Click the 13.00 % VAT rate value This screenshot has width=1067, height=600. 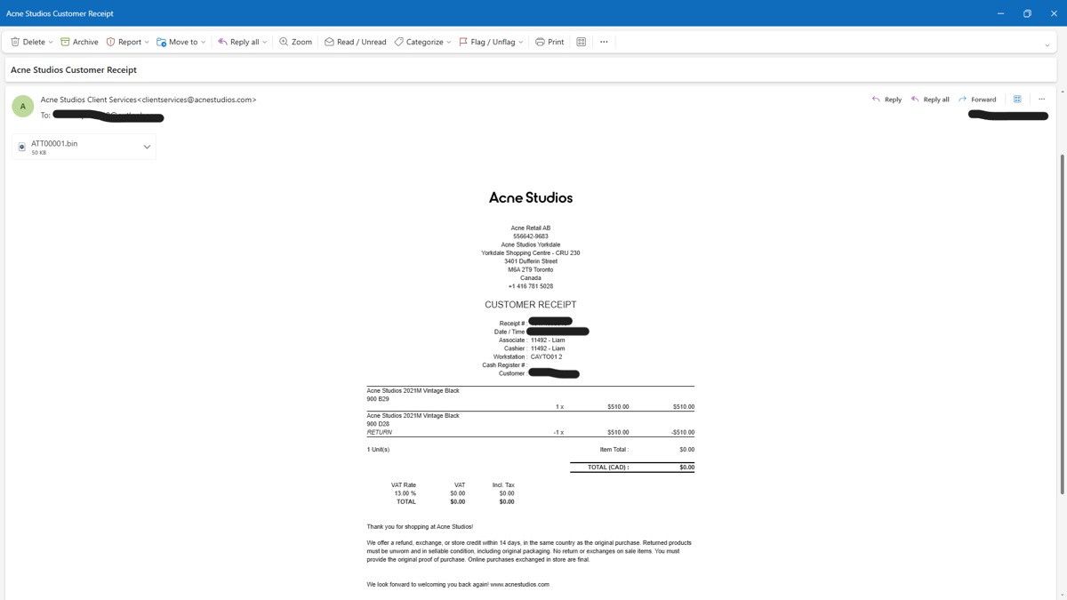point(405,493)
